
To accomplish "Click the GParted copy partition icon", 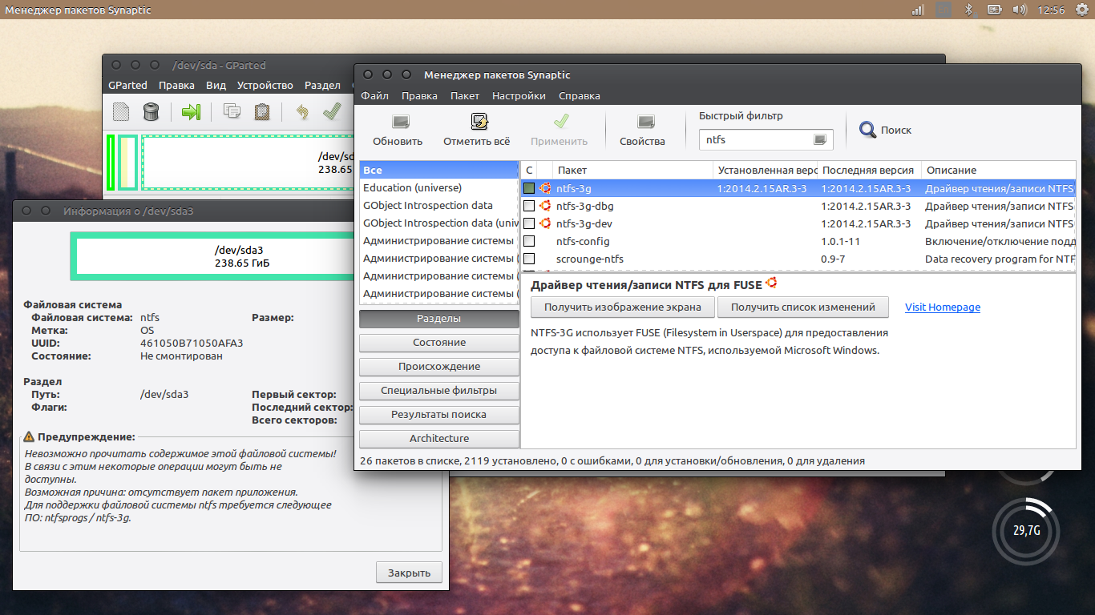I will point(232,111).
